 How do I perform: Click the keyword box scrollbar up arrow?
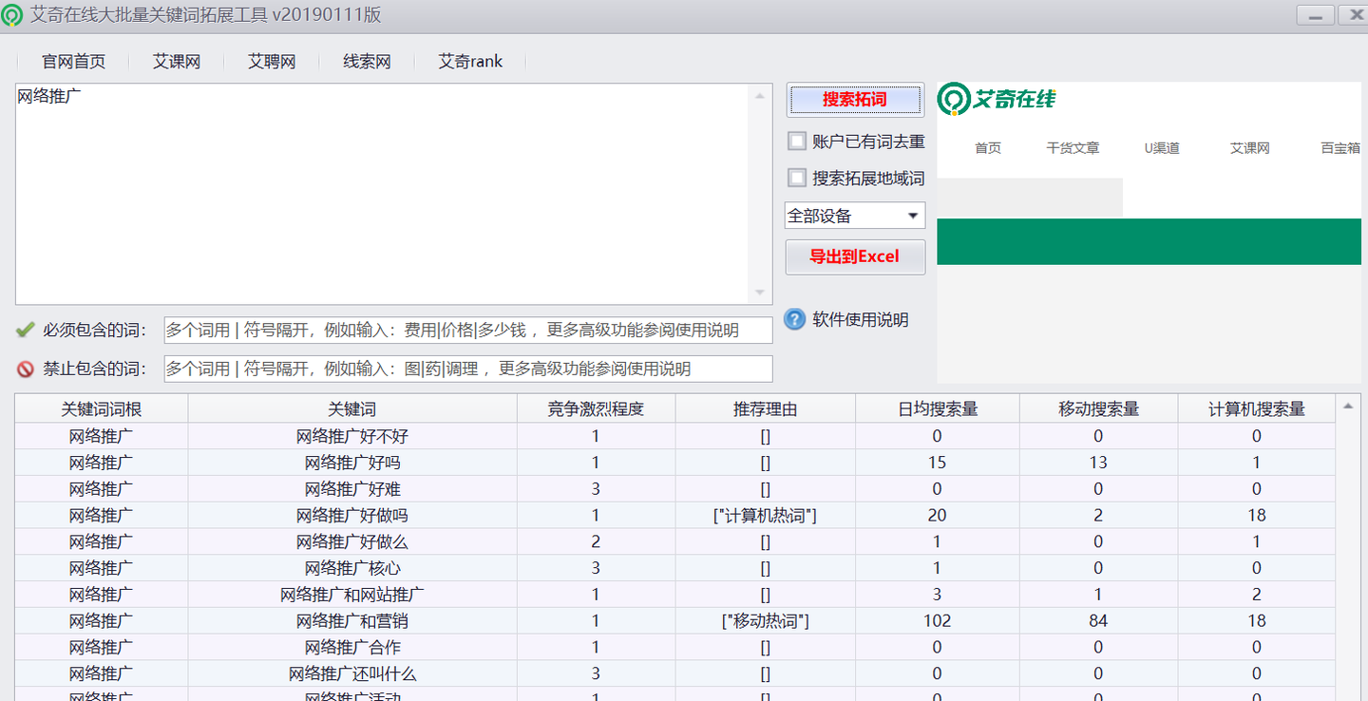760,95
